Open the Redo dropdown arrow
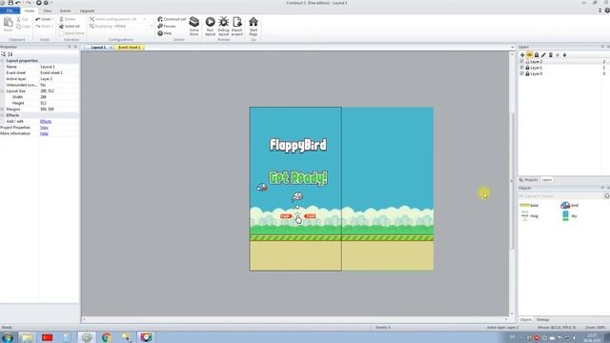 pyautogui.click(x=53, y=27)
